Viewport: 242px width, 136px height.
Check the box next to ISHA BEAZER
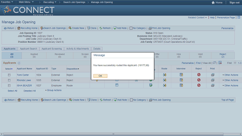(x=9, y=86)
